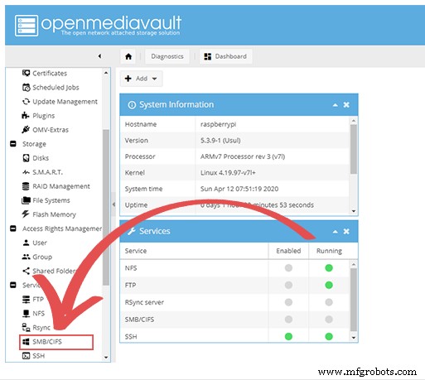The width and height of the screenshot is (425, 380).
Task: Click the openmediavault logo icon
Action: [27, 26]
